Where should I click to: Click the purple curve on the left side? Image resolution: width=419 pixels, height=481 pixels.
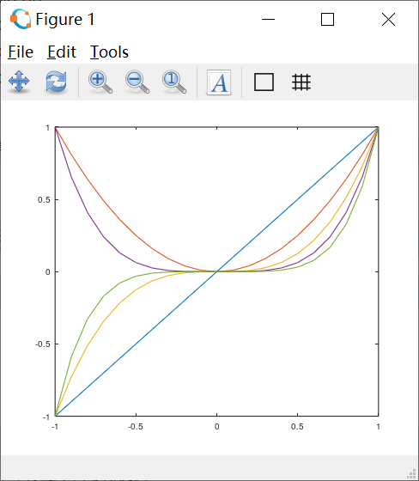point(88,212)
